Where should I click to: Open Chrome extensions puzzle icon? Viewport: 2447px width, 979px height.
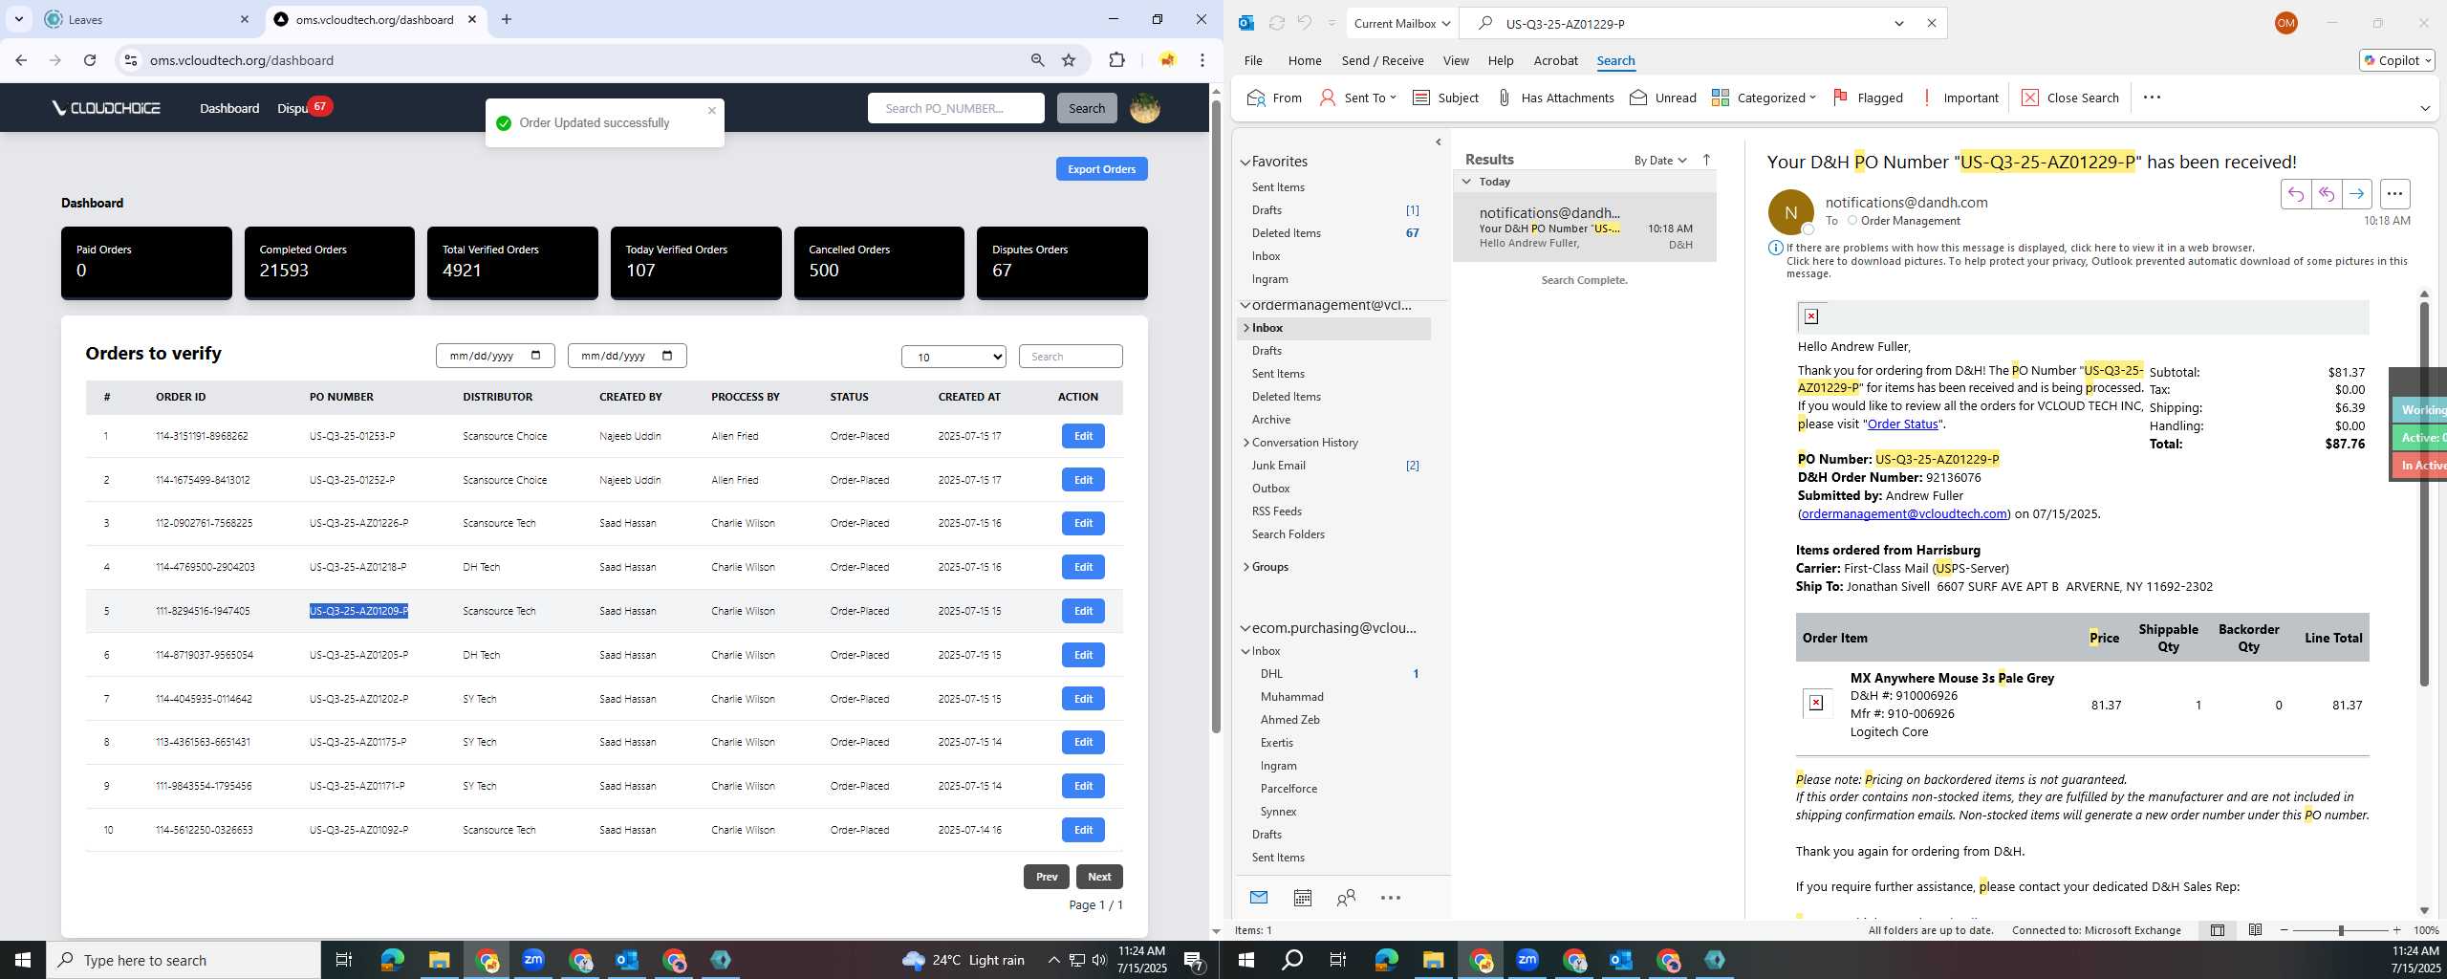click(1116, 60)
